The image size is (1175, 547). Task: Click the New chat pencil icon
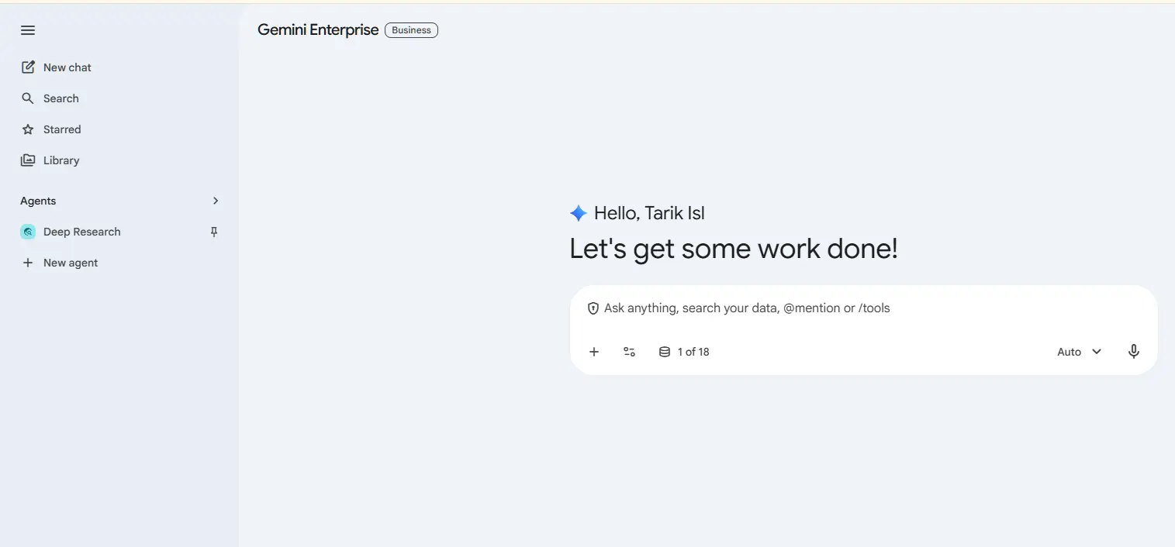point(28,67)
